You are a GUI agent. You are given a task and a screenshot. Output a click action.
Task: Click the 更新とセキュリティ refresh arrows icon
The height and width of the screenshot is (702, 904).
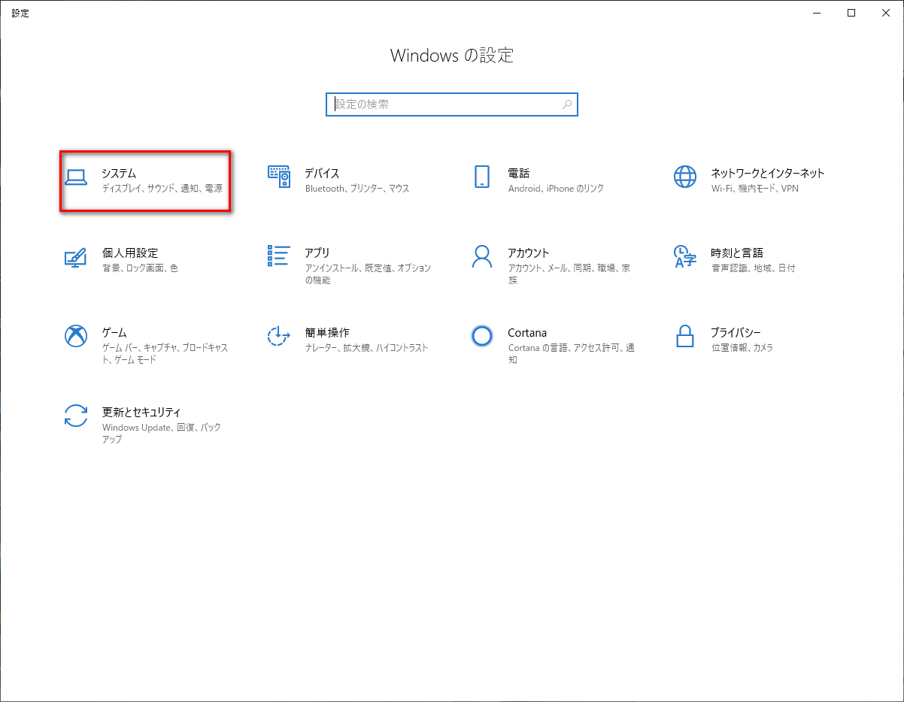coord(75,416)
